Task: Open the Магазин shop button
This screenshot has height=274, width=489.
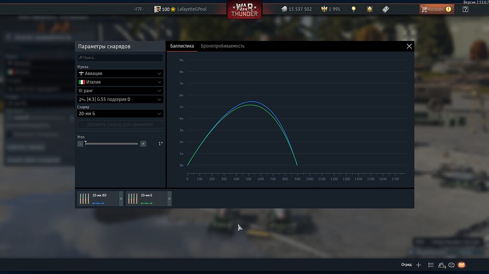Action: pyautogui.click(x=436, y=9)
